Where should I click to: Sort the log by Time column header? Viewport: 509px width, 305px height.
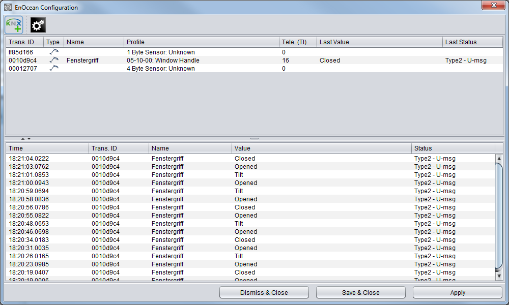(47, 148)
